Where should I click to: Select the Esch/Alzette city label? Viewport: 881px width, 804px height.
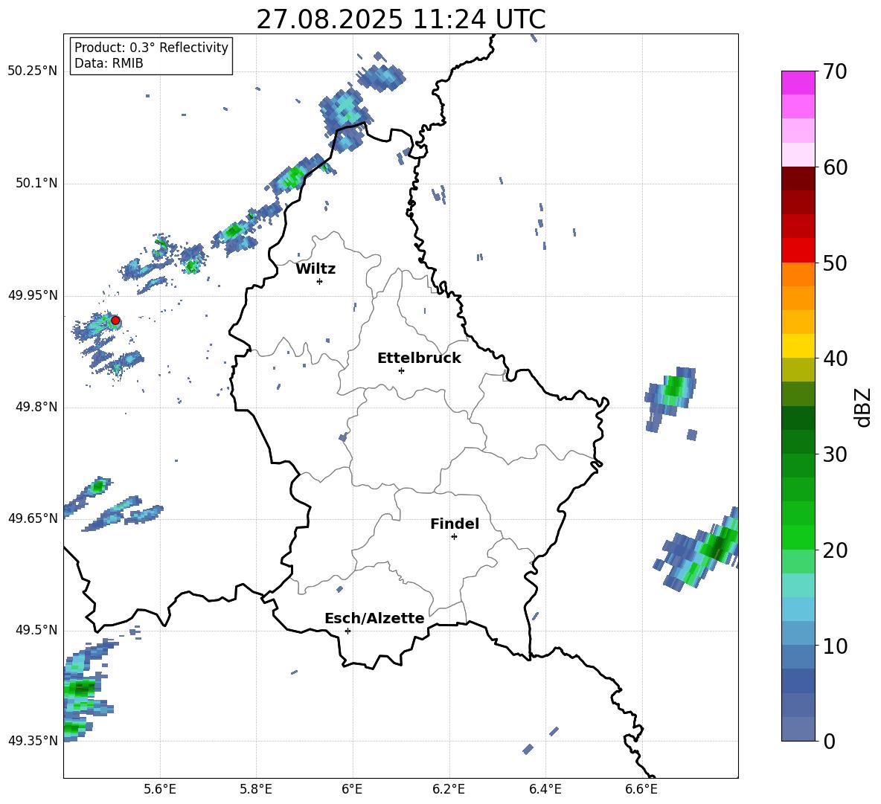point(374,618)
